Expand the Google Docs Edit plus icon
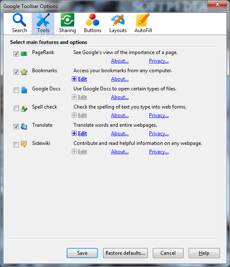The image size is (230, 267). [74, 97]
